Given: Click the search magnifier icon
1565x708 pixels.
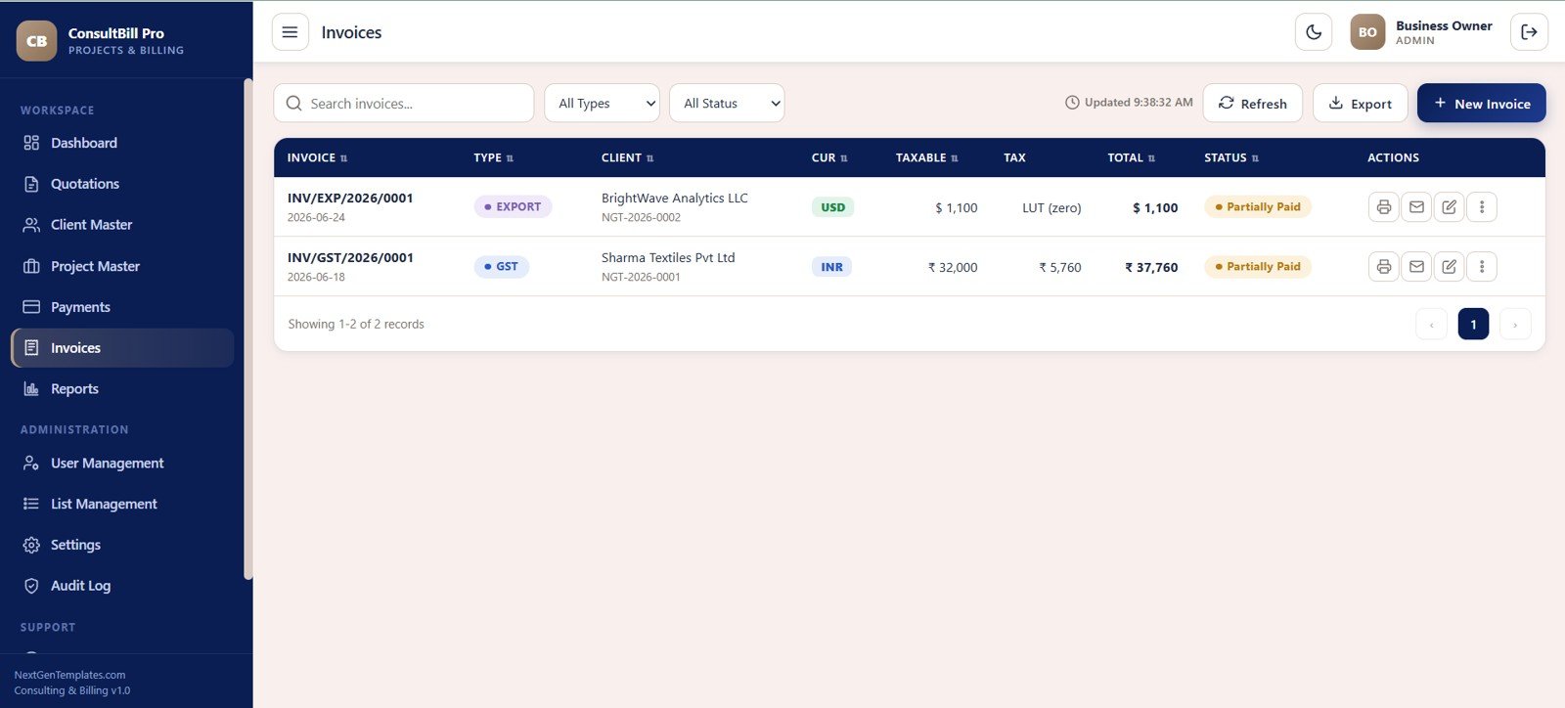Looking at the screenshot, I should tap(293, 104).
